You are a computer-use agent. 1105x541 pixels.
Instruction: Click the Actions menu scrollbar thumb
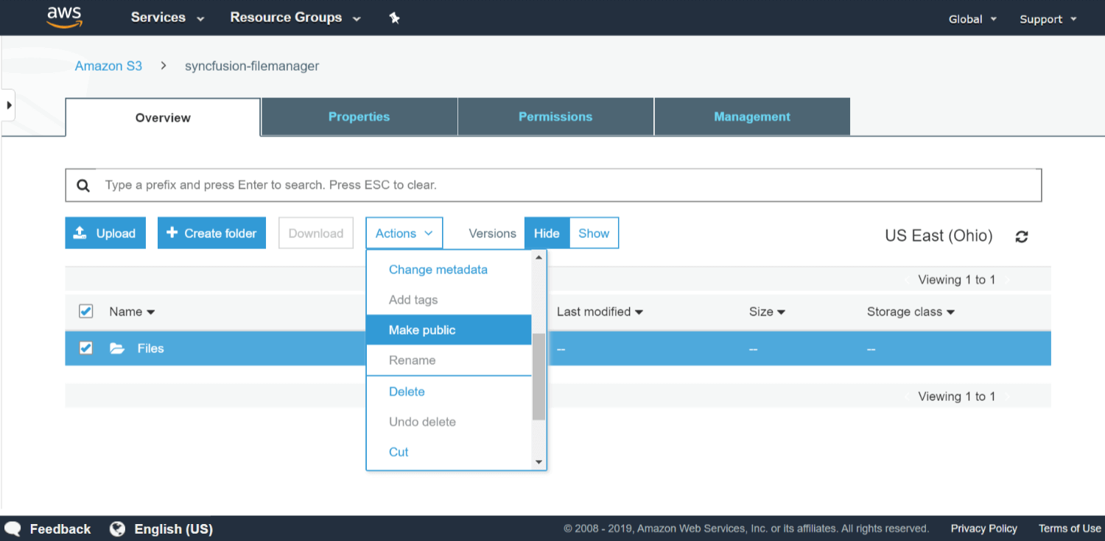539,376
